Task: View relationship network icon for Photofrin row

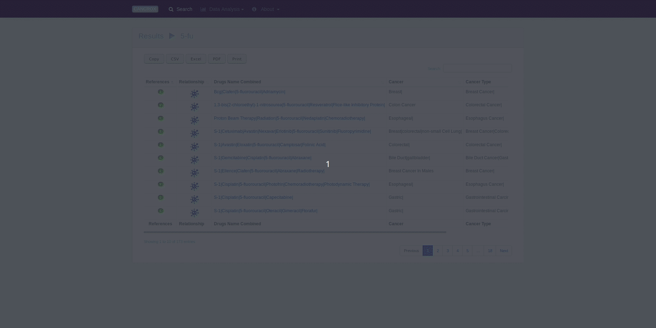Action: coord(195,186)
